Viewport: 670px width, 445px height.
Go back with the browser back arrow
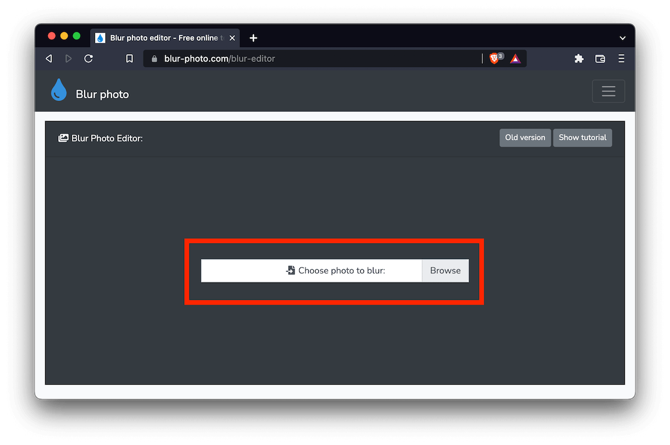(49, 59)
